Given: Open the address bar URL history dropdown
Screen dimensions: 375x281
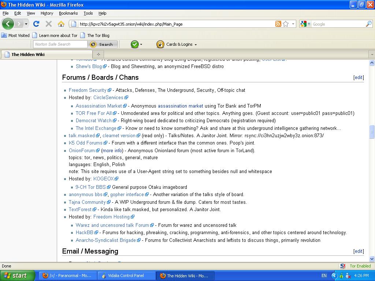Looking at the screenshot, I should pyautogui.click(x=293, y=24).
